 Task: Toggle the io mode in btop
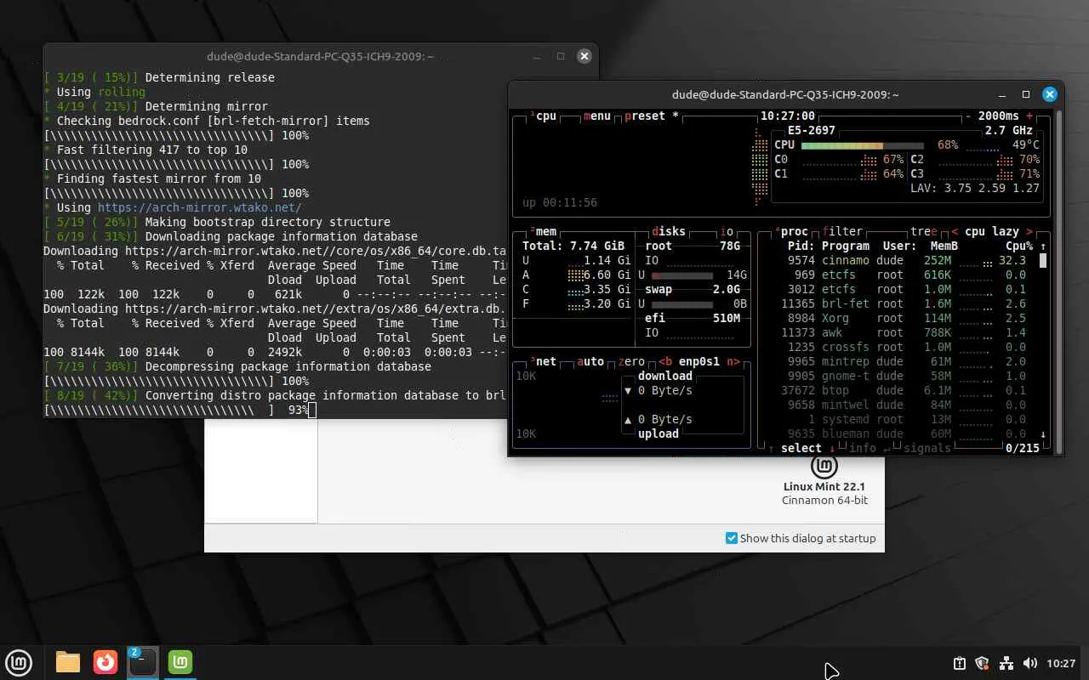(727, 231)
